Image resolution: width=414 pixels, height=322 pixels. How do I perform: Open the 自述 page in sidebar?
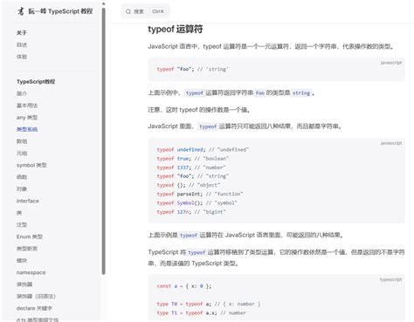22,45
